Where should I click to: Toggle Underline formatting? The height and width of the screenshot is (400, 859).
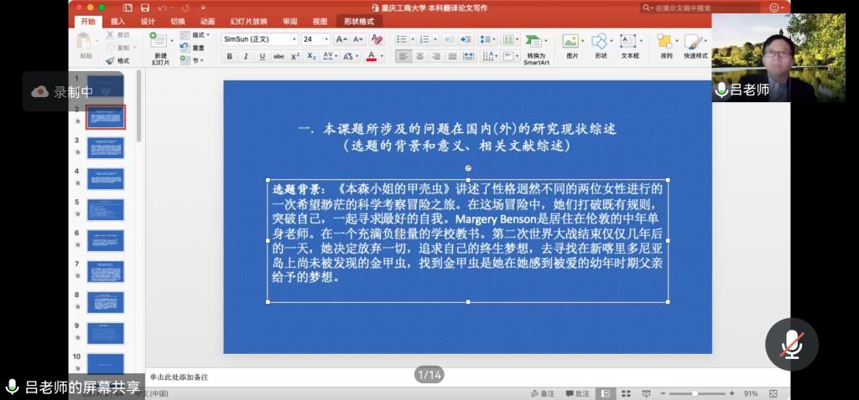tap(262, 57)
